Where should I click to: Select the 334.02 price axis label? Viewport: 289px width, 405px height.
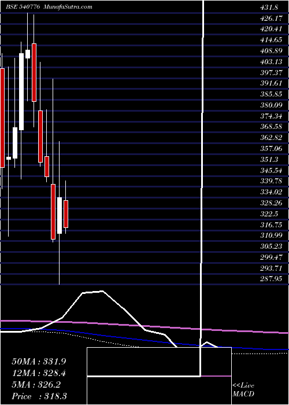[271, 192]
